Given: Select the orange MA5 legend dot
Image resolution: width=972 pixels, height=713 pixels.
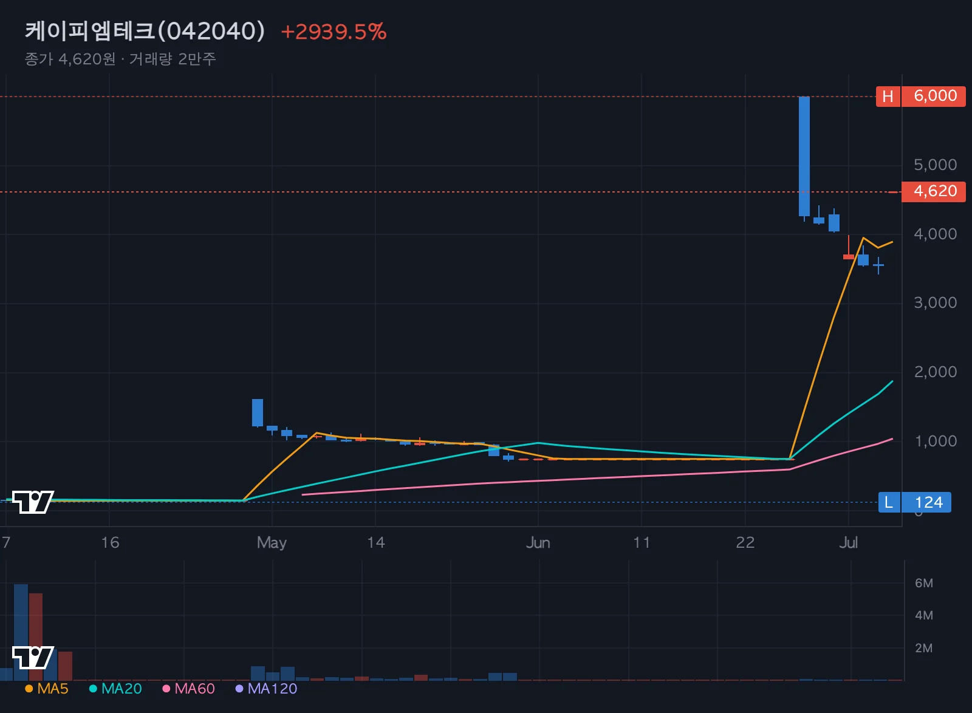Looking at the screenshot, I should click(x=29, y=689).
